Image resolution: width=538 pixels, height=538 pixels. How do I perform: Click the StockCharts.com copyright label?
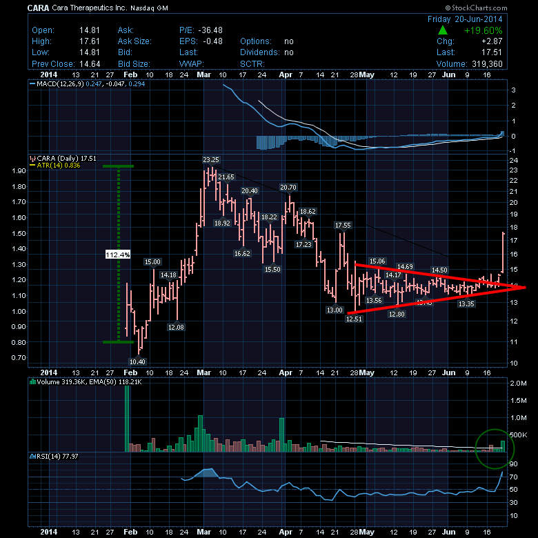[x=476, y=8]
